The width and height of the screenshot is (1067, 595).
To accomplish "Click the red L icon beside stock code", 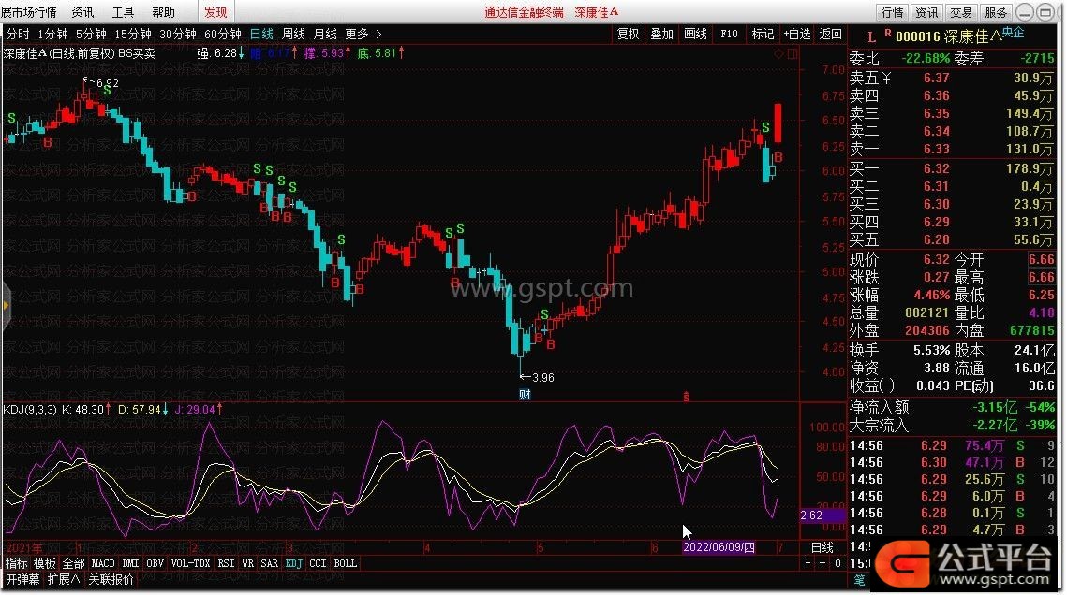I will click(x=872, y=37).
